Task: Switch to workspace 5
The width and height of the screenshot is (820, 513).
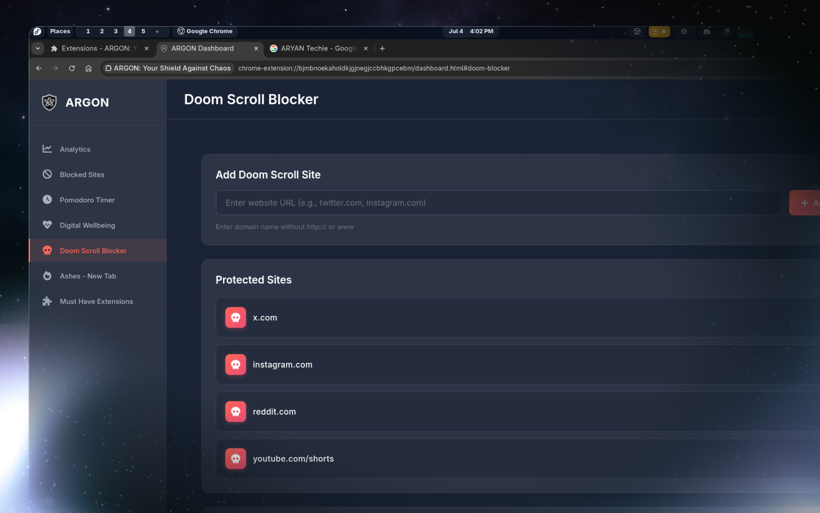Action: (143, 31)
